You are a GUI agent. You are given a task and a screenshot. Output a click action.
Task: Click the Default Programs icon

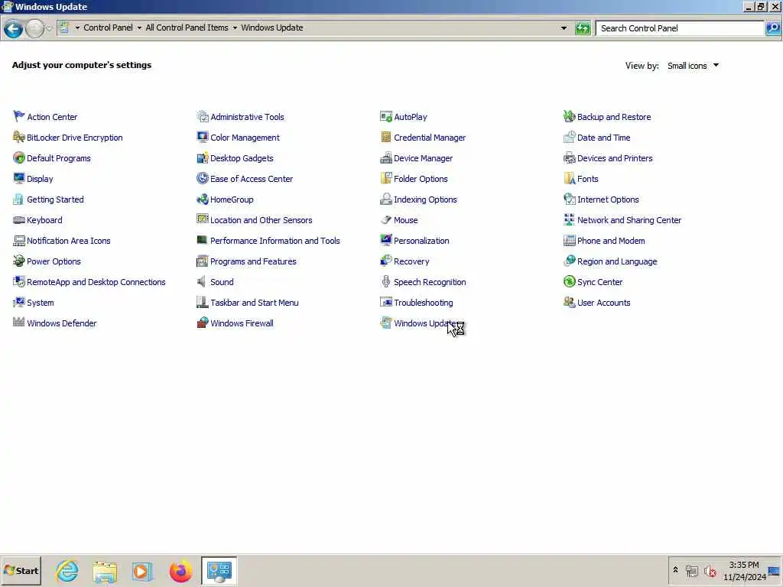[19, 157]
